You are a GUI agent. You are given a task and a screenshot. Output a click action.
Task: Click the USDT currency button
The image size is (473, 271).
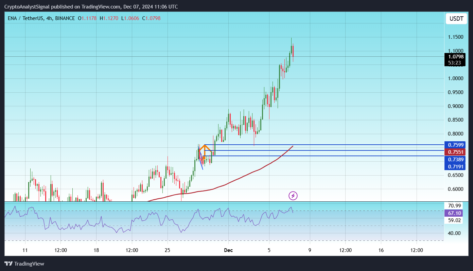456,19
